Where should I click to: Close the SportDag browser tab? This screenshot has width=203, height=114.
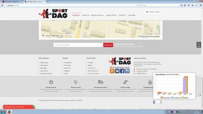[44, 2]
